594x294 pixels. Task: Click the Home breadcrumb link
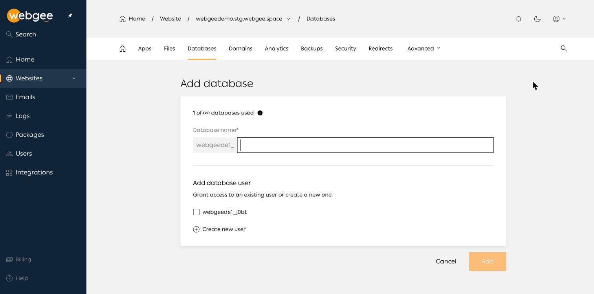point(132,19)
